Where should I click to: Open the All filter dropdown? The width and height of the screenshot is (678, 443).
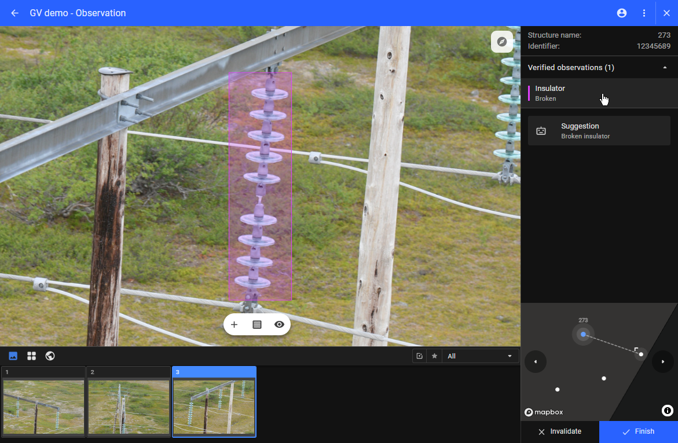(x=480, y=356)
